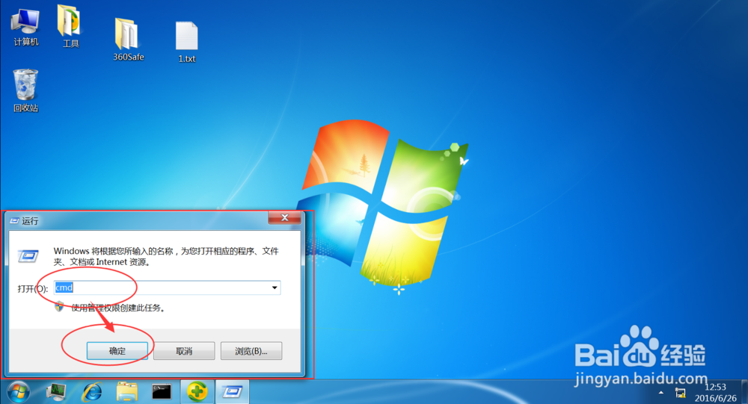Expand the 打开 combo box dropdown arrow

click(275, 288)
